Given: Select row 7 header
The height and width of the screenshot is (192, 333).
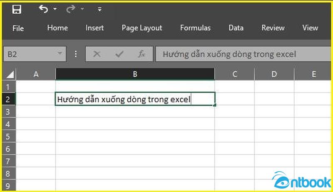Looking at the screenshot, I should (x=8, y=161).
